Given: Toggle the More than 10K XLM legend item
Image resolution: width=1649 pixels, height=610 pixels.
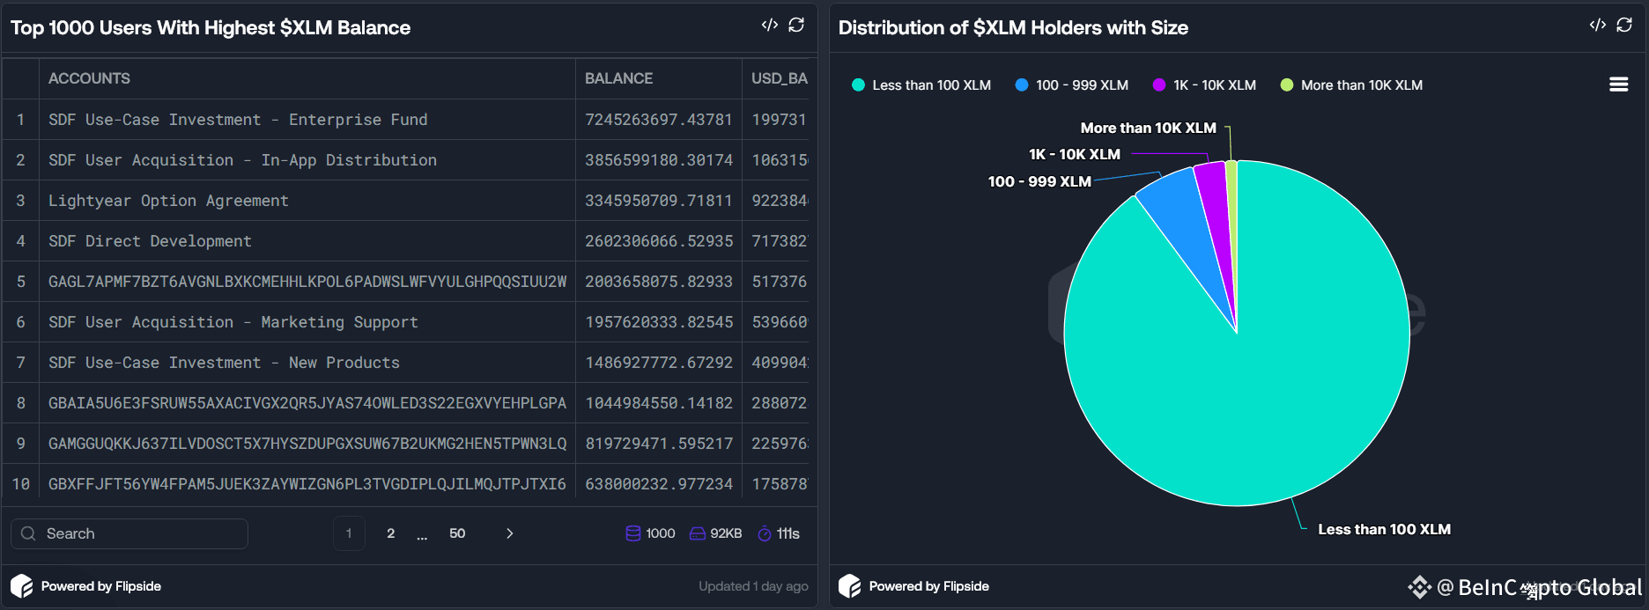Looking at the screenshot, I should (x=1351, y=85).
